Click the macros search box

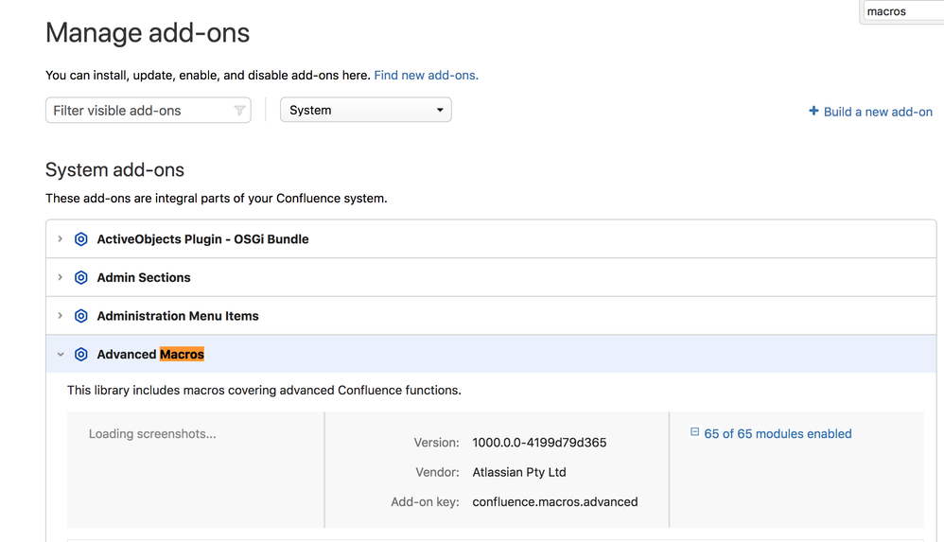click(x=904, y=11)
